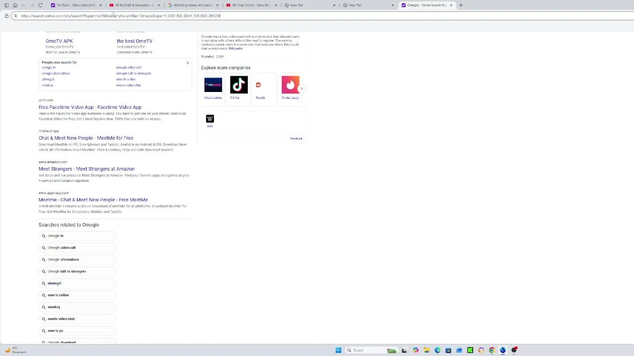Close the Omegle Yahoo Search tab
The width and height of the screenshot is (634, 356).
click(x=451, y=5)
